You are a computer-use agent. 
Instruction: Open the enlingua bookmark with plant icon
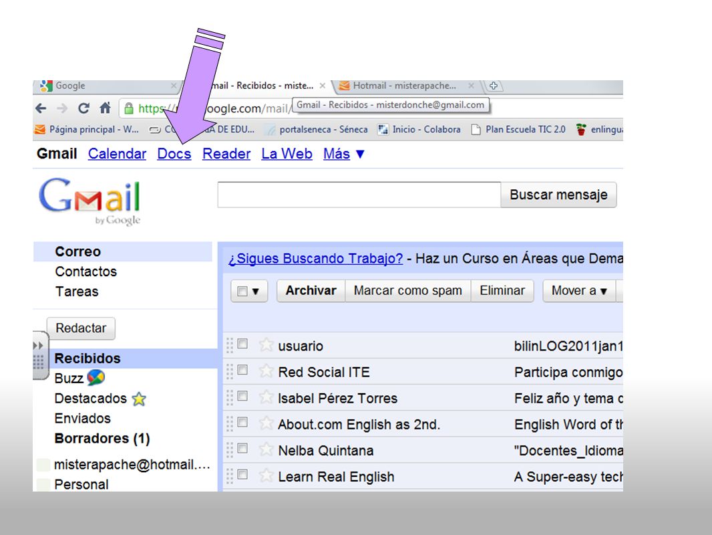(599, 130)
